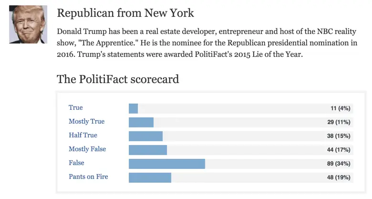This screenshot has width=372, height=199.
Task: Open the True rating link
Action: [x=76, y=108]
